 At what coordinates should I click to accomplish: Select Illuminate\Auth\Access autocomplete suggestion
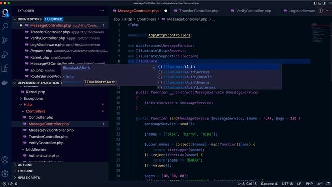(x=219, y=72)
